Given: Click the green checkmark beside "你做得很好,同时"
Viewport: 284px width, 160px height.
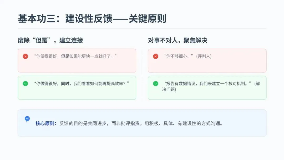Looking at the screenshot, I should (x=25, y=83).
